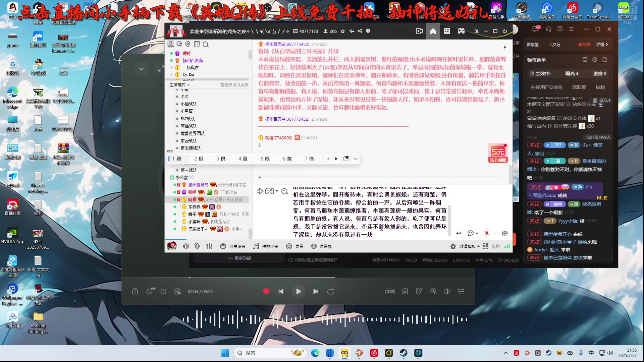Screen dimensions: 644x362
Task: Toggle loop mode in music player
Action: click(331, 292)
